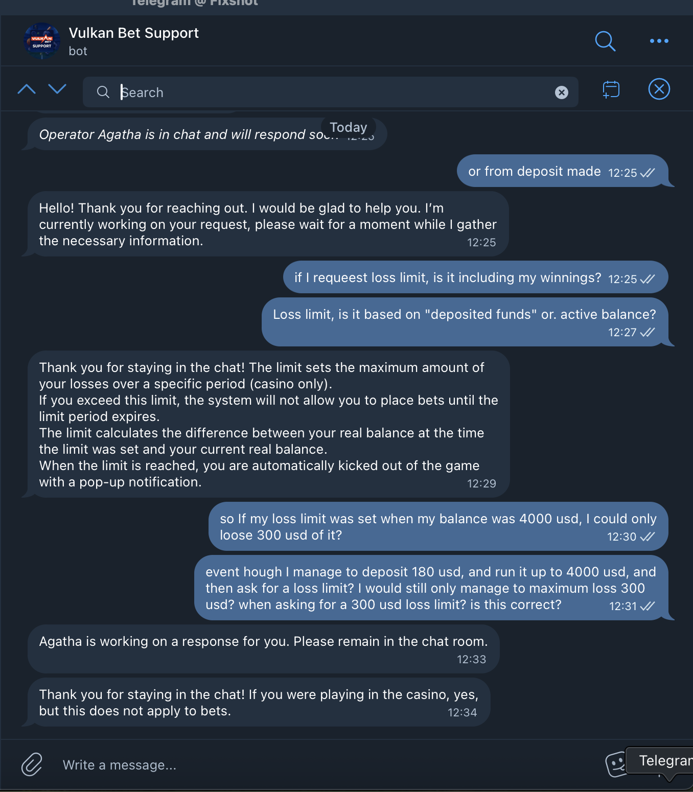Open the Vulkan Bet Support avatar
Image resolution: width=693 pixels, height=792 pixels.
[42, 41]
